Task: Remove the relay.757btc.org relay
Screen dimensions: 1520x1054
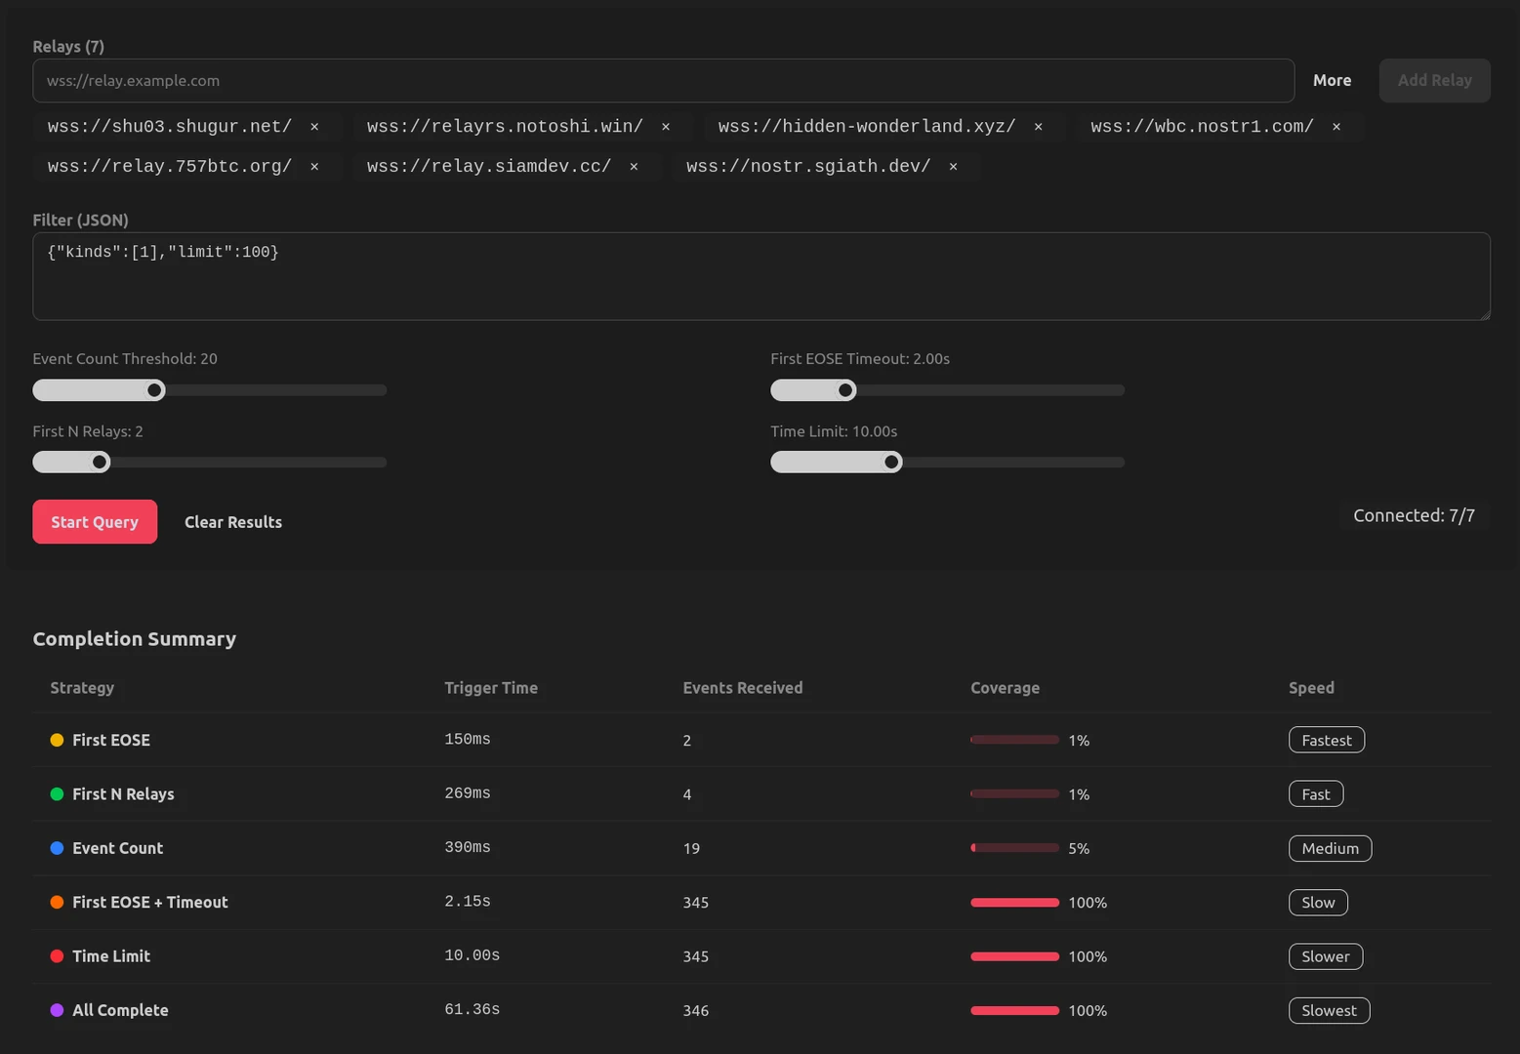Action: click(x=314, y=167)
